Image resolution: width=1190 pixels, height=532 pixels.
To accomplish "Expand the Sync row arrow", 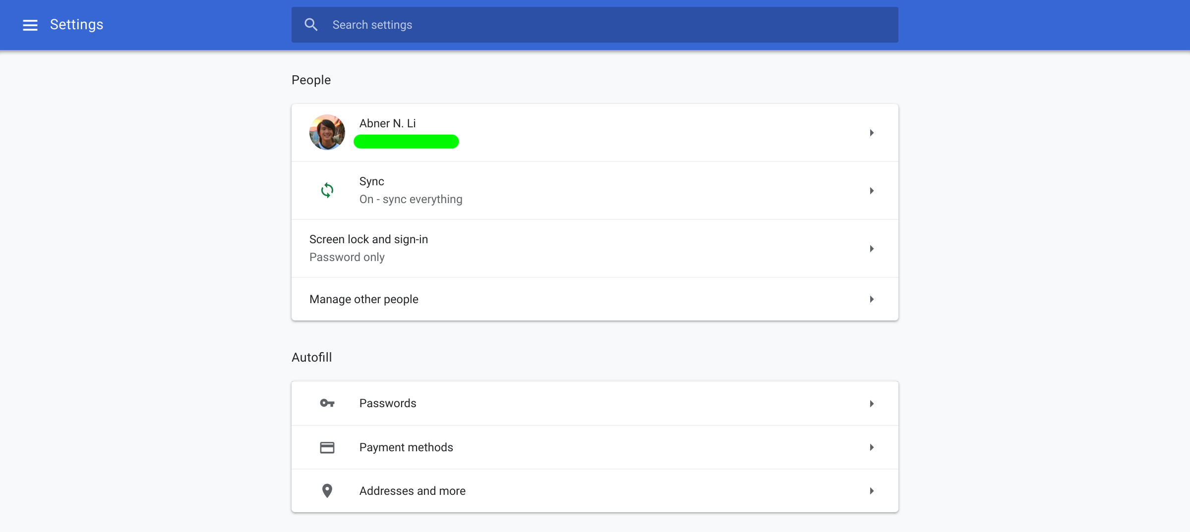I will (x=872, y=191).
